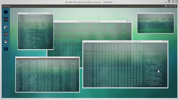Select the MYN row in data table
Screen dimensions: 179x100
pos(46,80)
